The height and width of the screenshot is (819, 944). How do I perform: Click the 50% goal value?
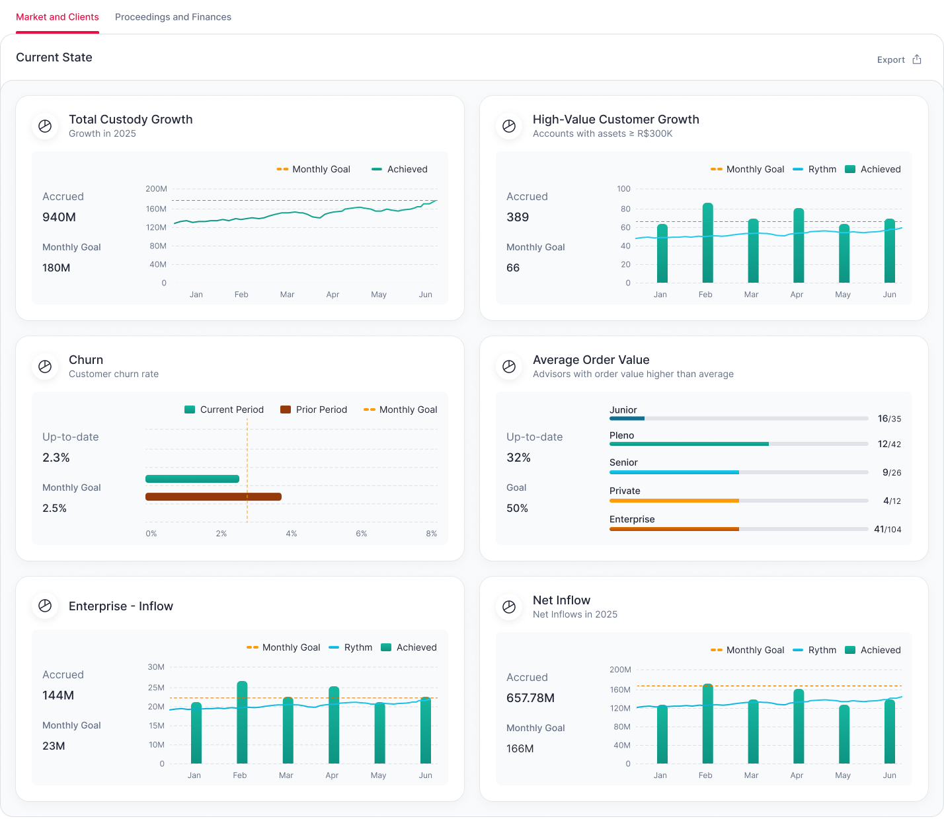click(x=518, y=509)
